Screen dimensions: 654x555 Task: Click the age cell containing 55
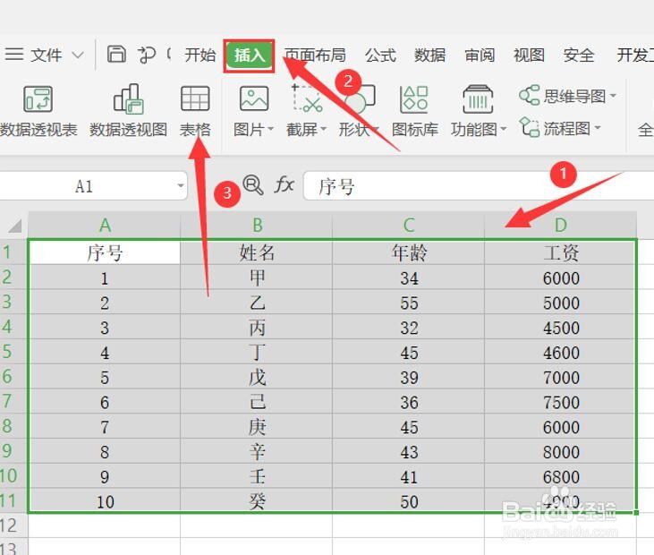pyautogui.click(x=409, y=303)
